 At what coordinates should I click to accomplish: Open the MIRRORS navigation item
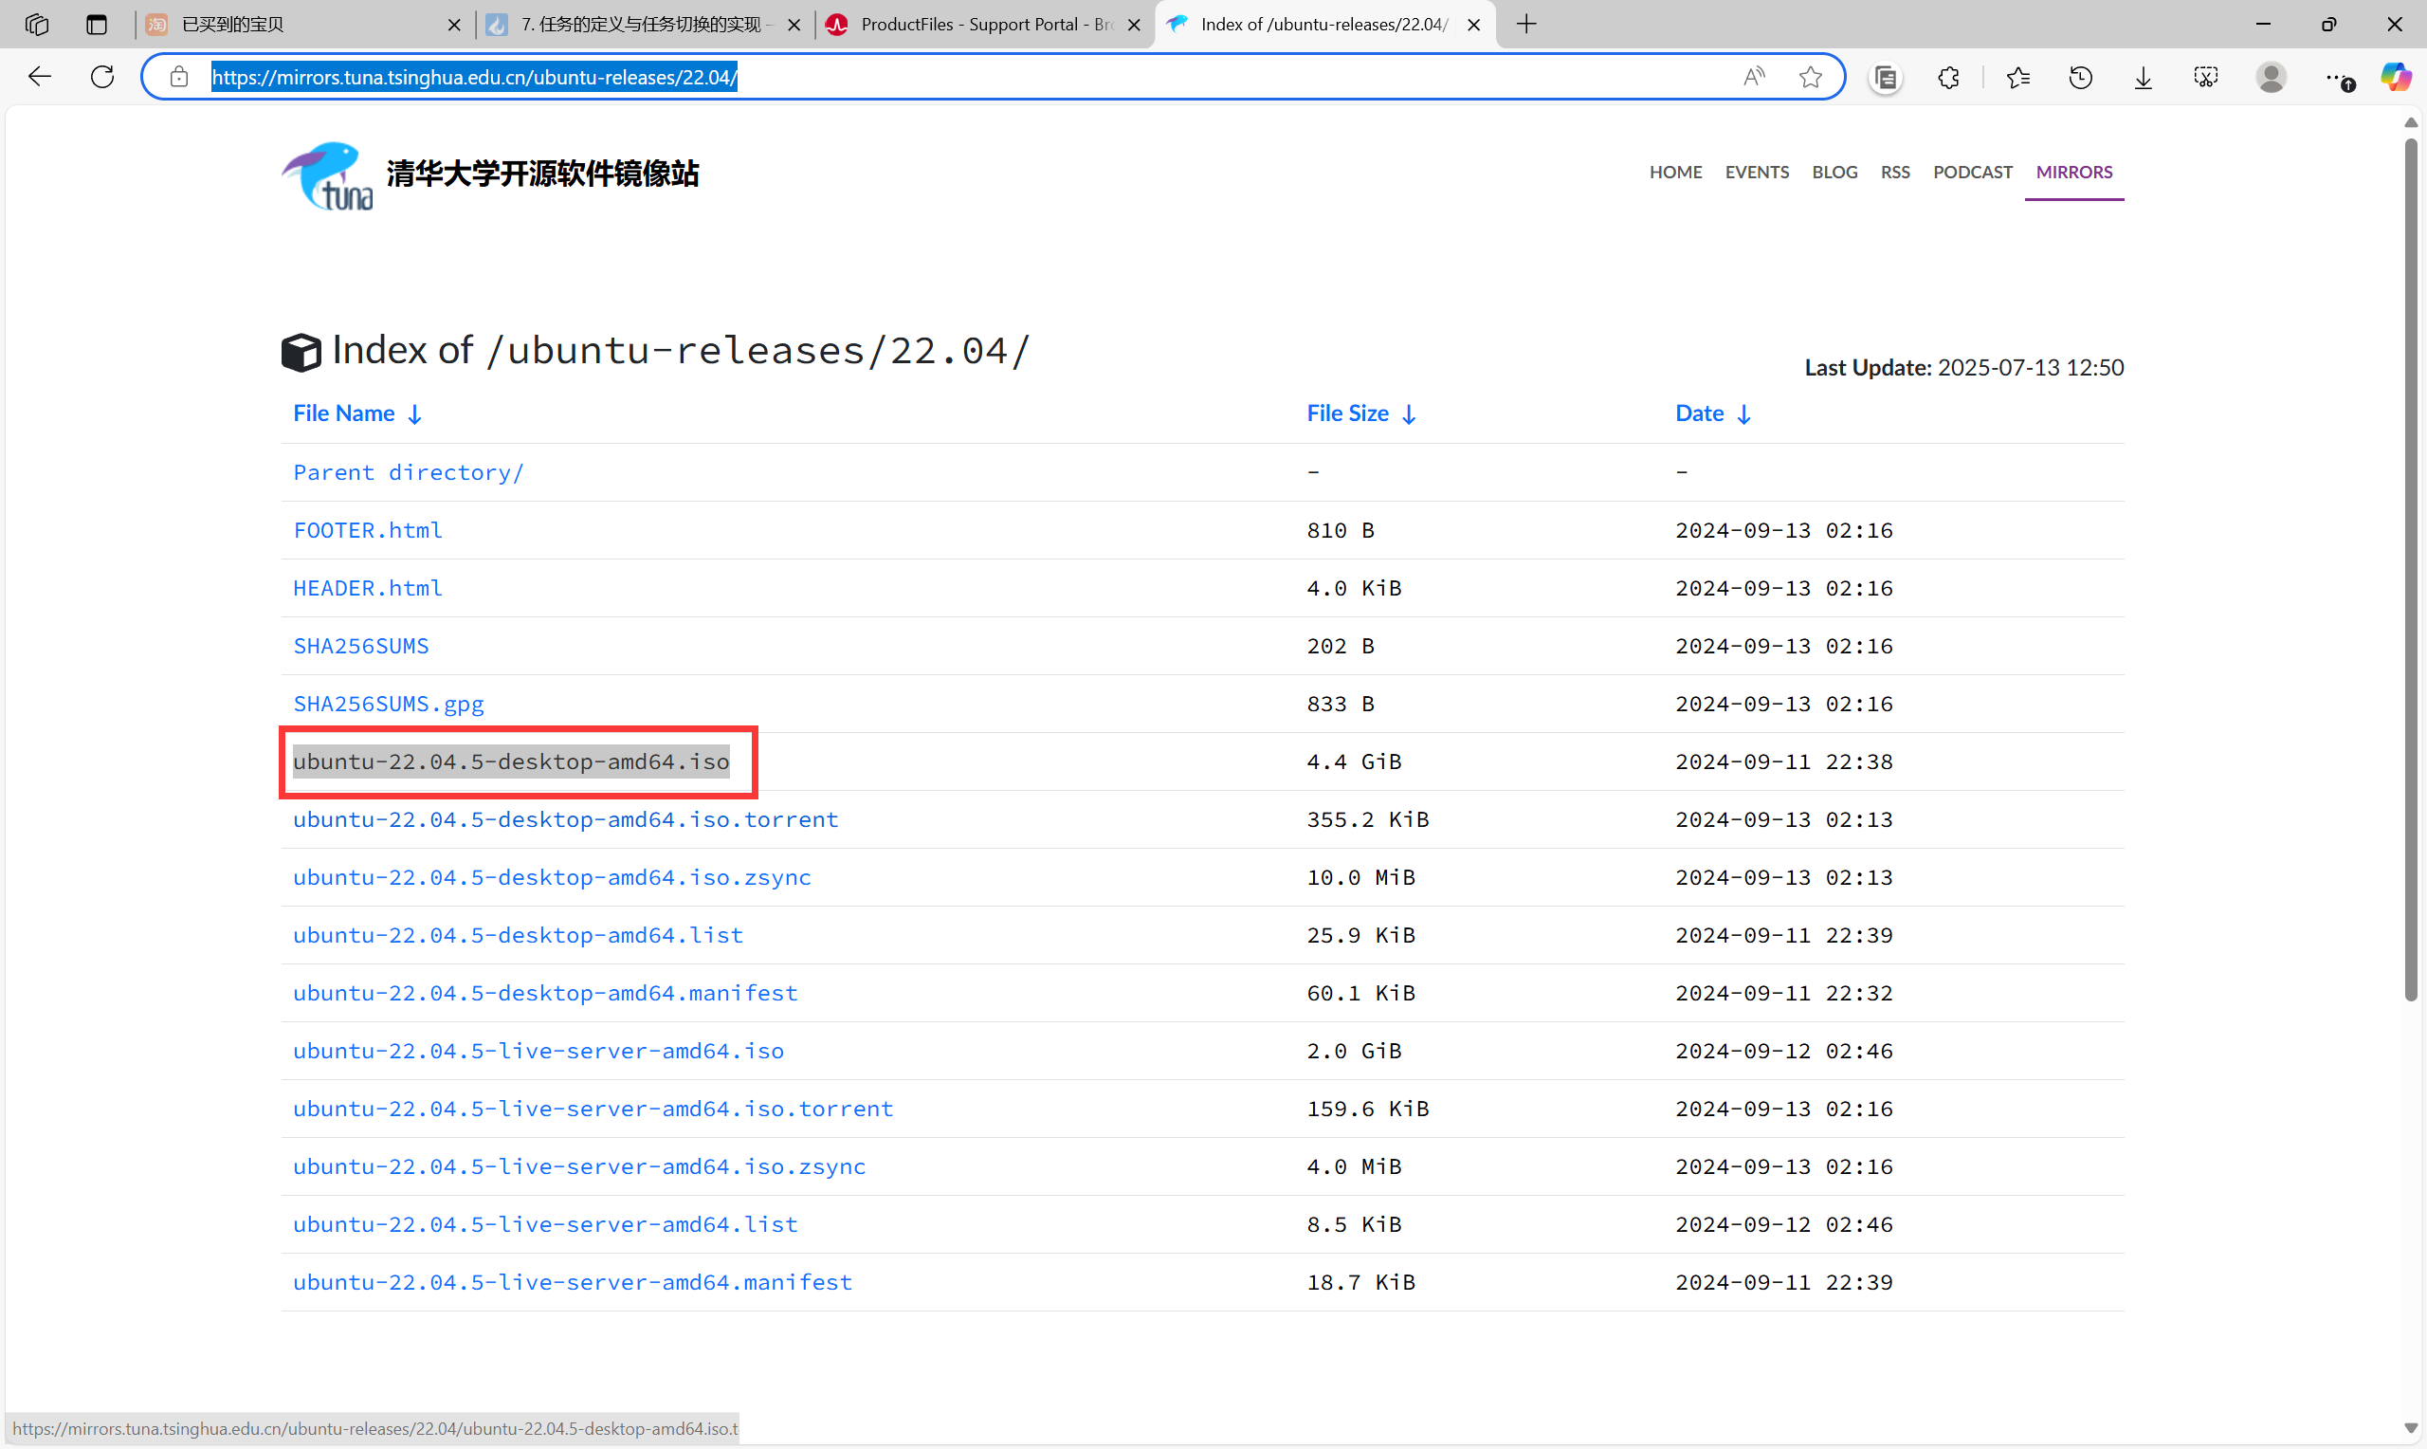click(2073, 172)
